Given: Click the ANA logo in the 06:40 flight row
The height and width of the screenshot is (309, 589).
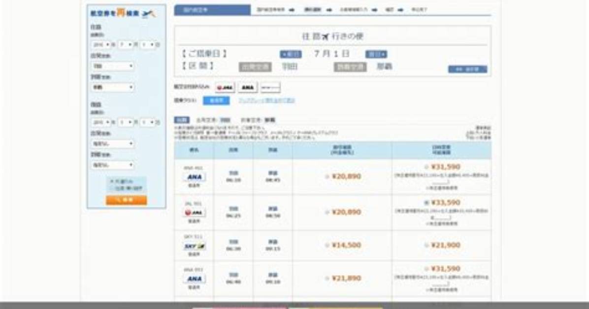Looking at the screenshot, I should coord(194,278).
